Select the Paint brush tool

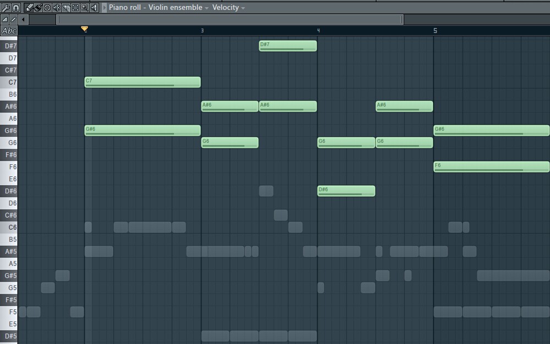pyautogui.click(x=38, y=7)
